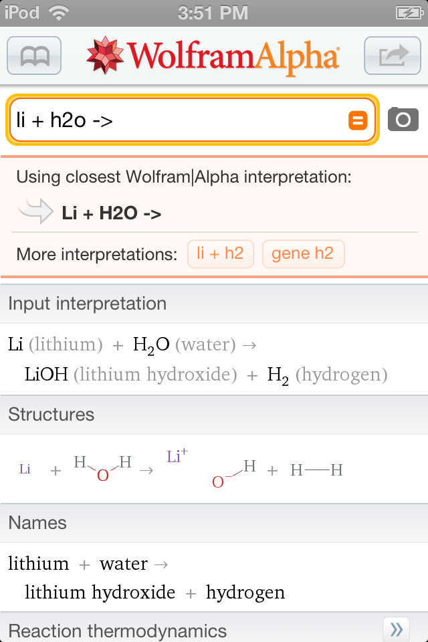Tap the orange equals compute icon

[358, 120]
